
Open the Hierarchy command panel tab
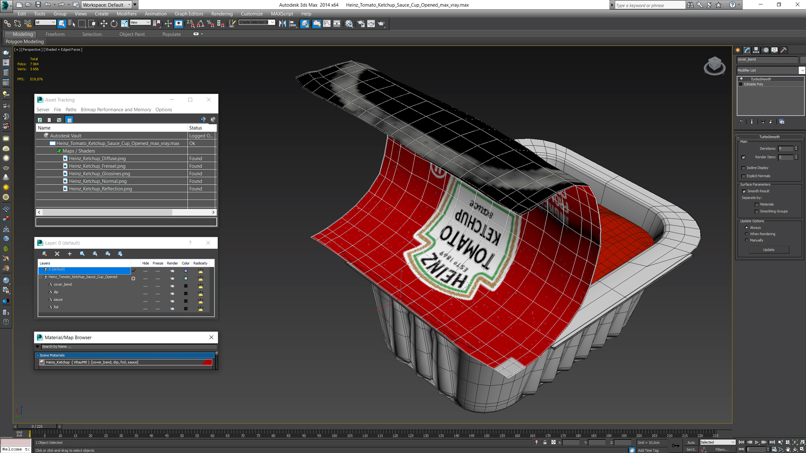pyautogui.click(x=756, y=50)
